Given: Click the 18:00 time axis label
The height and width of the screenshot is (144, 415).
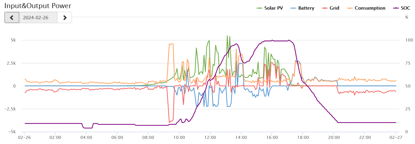Looking at the screenshot, I should (303, 137).
